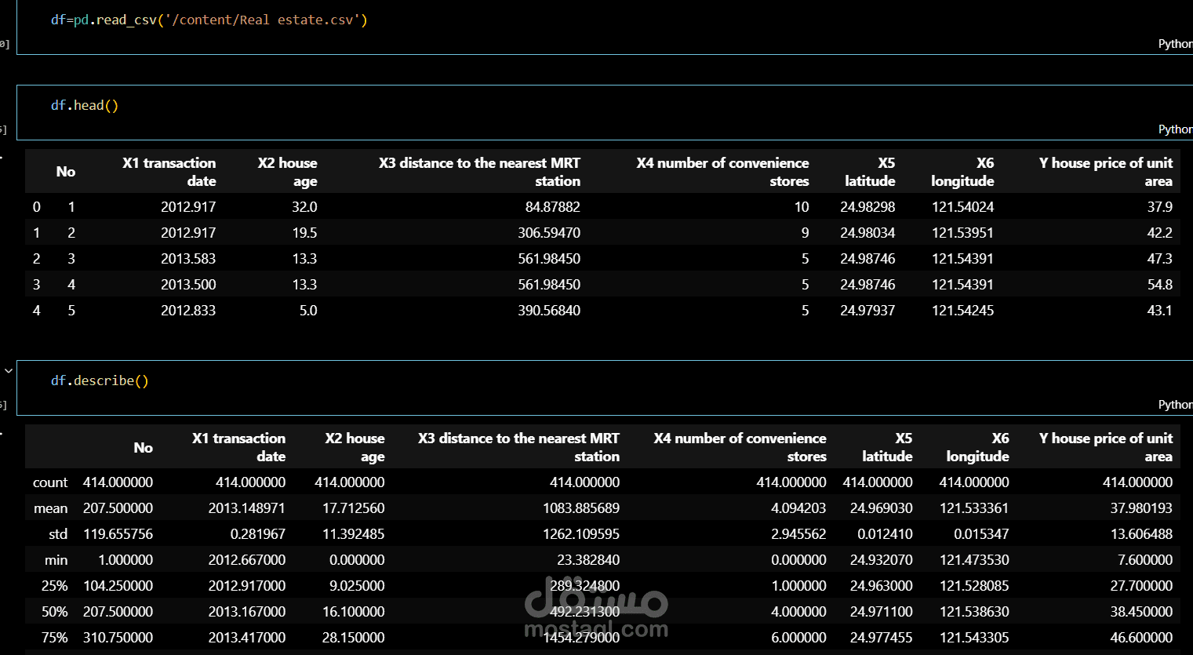The image size is (1193, 655).
Task: Select house price value 54.8
Action: [x=1159, y=285]
